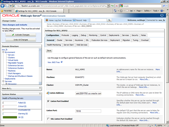Collapse the System Status panel
This screenshot has height=127, width=169.
click(40, 94)
